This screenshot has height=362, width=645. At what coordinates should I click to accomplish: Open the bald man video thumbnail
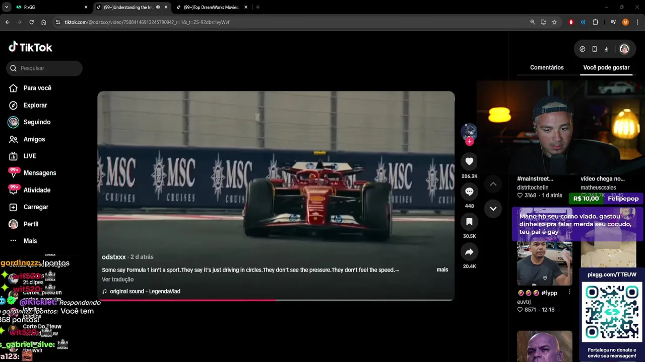[544, 346]
